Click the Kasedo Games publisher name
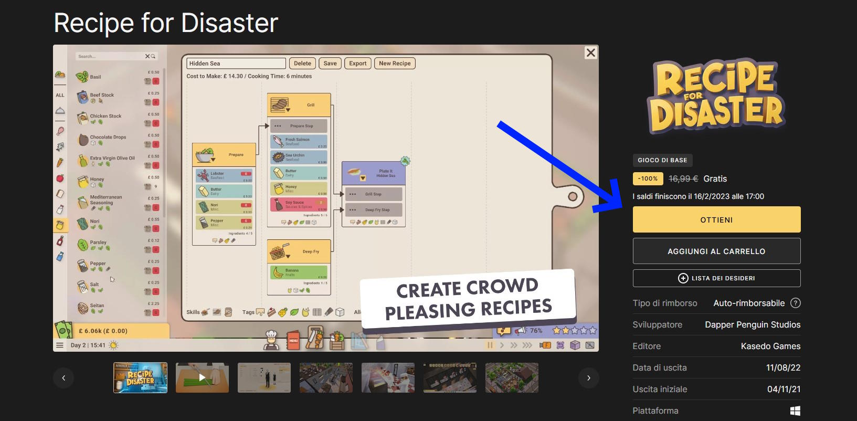 (770, 346)
